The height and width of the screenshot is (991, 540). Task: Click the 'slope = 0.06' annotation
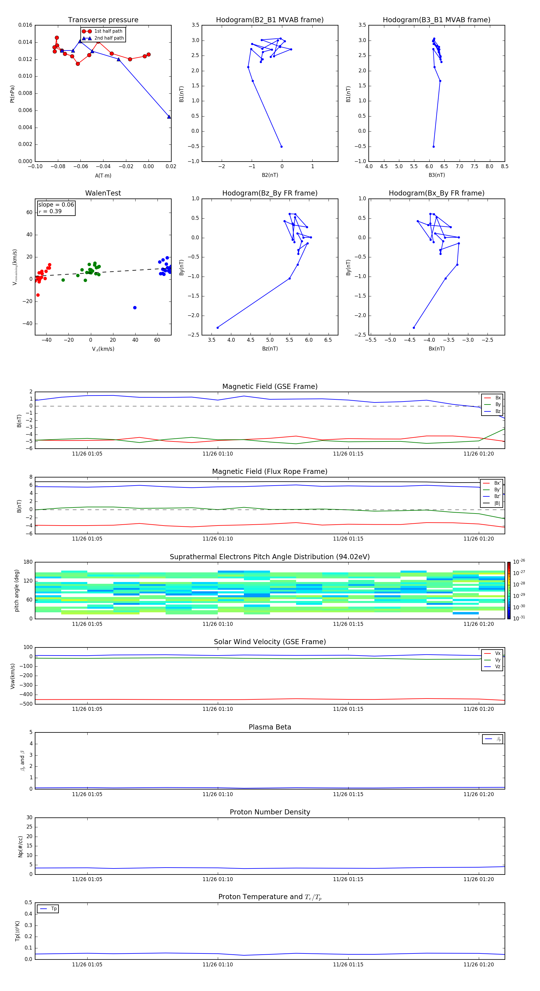[x=56, y=205]
